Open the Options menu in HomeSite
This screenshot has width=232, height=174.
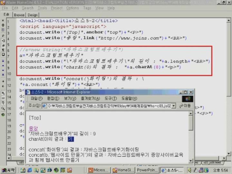[72, 8]
